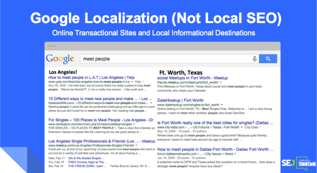The image size is (317, 173).
Task: Expand dropdown arrow after city-data.com breadcrumb
Action: coord(242,127)
